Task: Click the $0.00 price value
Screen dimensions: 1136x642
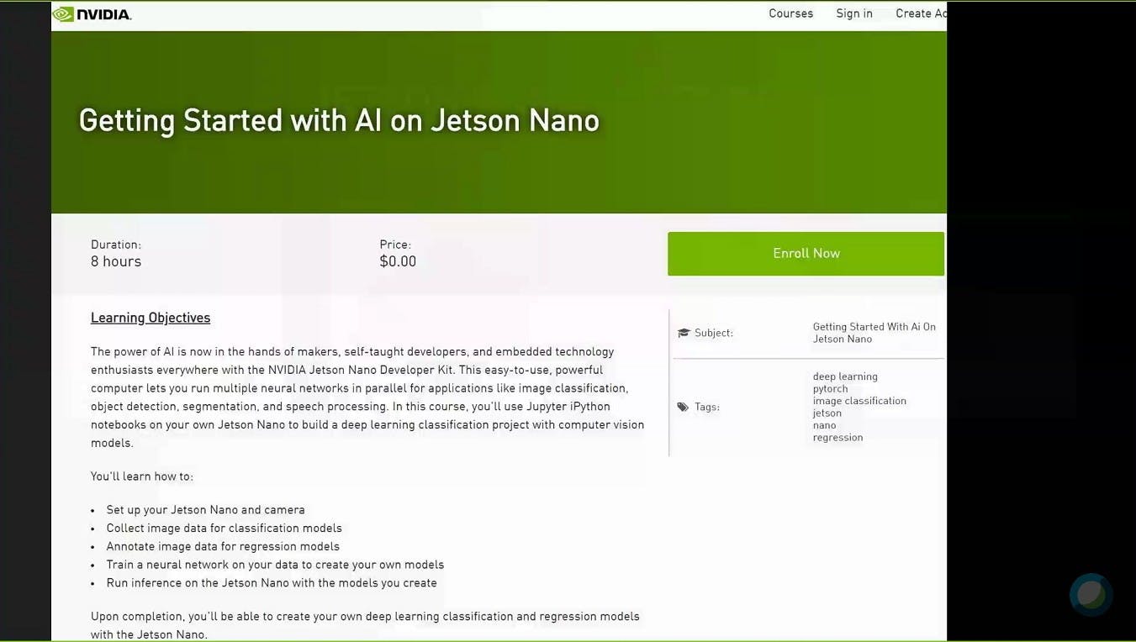Action: (x=398, y=261)
